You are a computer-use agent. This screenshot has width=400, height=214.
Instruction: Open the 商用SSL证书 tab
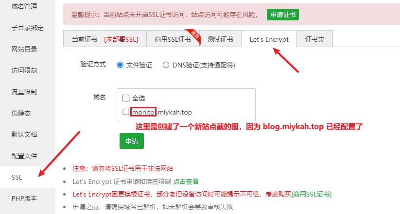[x=173, y=39]
